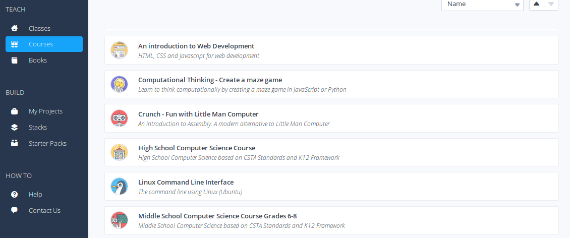
Task: Sort ascending with the up arrow
Action: coord(536,4)
